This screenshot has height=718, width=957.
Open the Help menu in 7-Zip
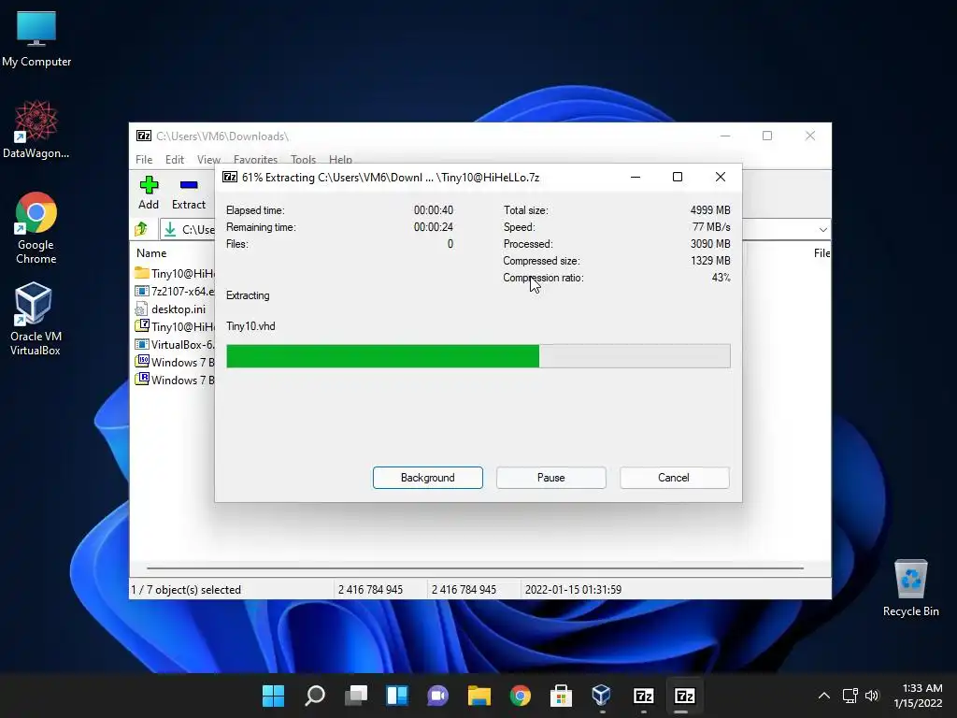tap(340, 159)
